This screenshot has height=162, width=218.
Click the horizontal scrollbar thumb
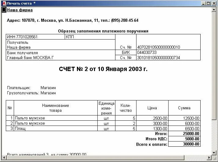tap(96, 157)
